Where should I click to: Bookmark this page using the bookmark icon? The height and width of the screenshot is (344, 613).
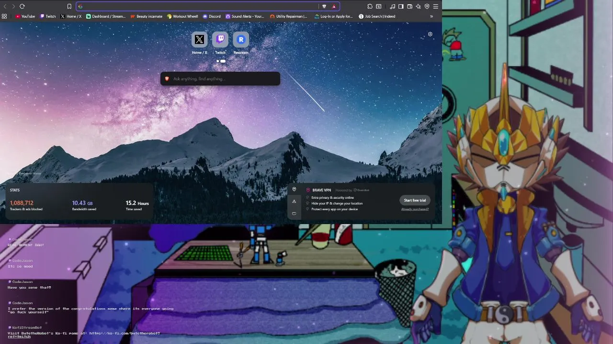[69, 6]
